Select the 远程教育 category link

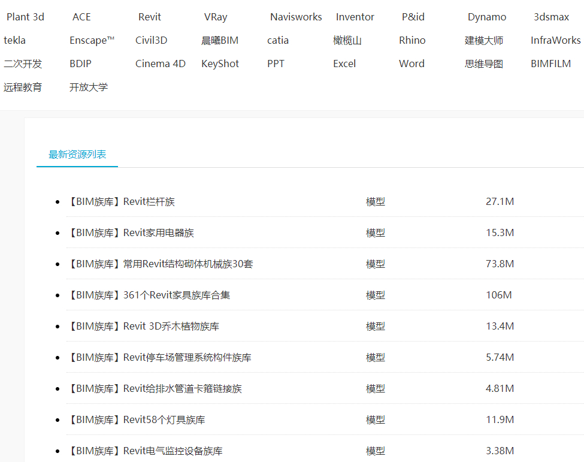23,87
